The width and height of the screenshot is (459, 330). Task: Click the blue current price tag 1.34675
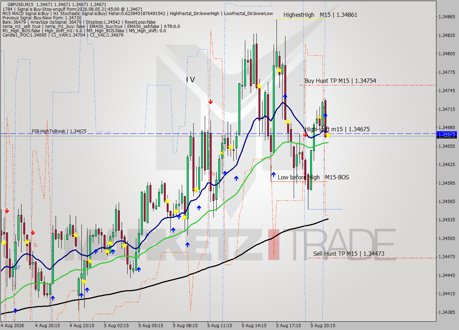(x=446, y=134)
